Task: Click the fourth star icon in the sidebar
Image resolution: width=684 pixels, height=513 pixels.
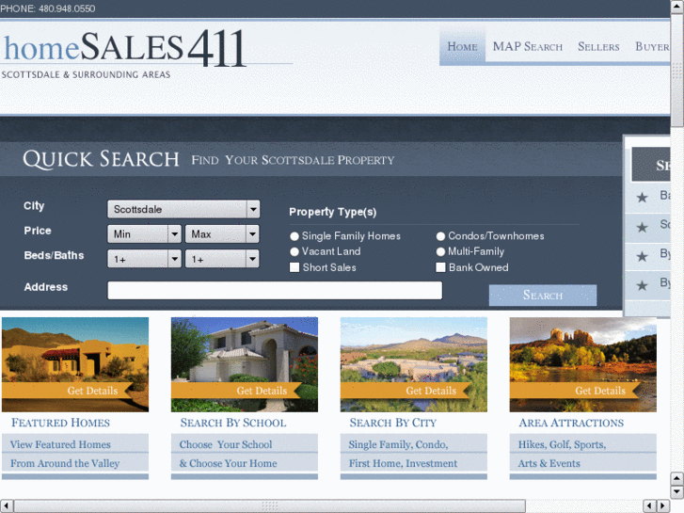Action: coord(642,285)
